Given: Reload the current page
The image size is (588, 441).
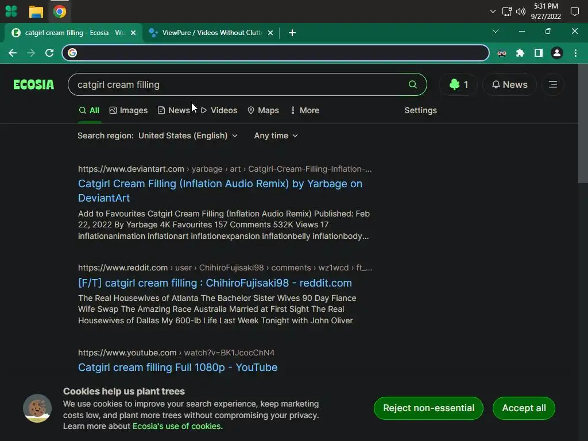Looking at the screenshot, I should click(49, 53).
